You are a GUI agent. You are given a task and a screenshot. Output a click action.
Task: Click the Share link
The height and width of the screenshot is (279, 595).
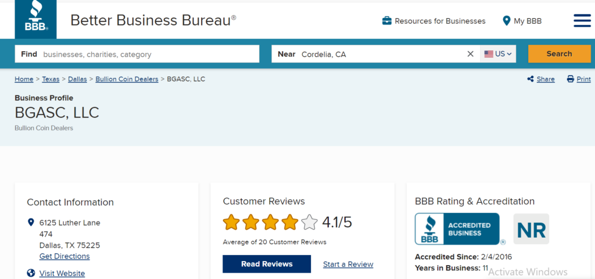point(546,79)
